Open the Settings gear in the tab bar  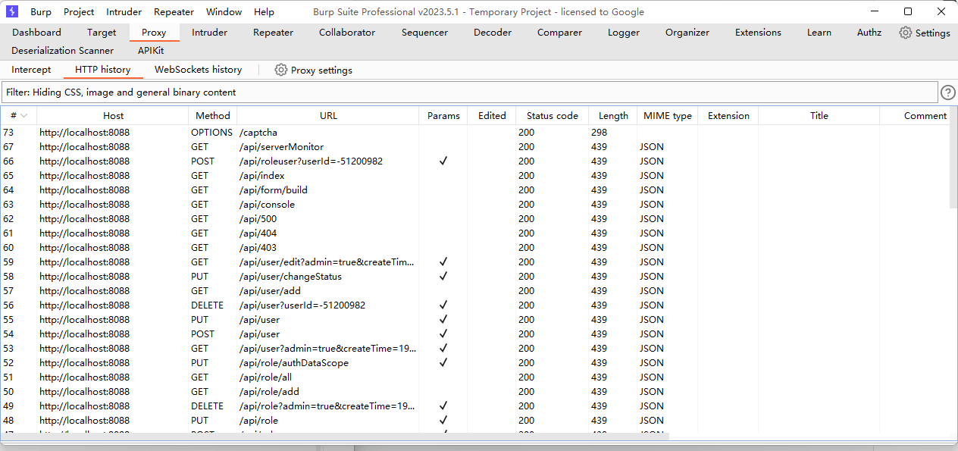click(924, 33)
